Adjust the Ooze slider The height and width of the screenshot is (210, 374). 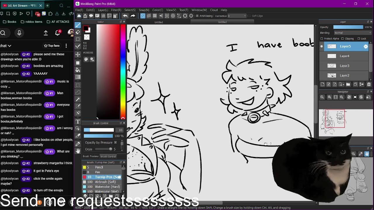tap(103, 149)
